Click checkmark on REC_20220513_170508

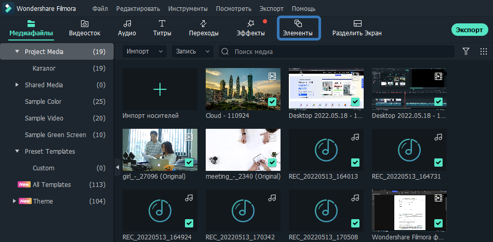355,223
